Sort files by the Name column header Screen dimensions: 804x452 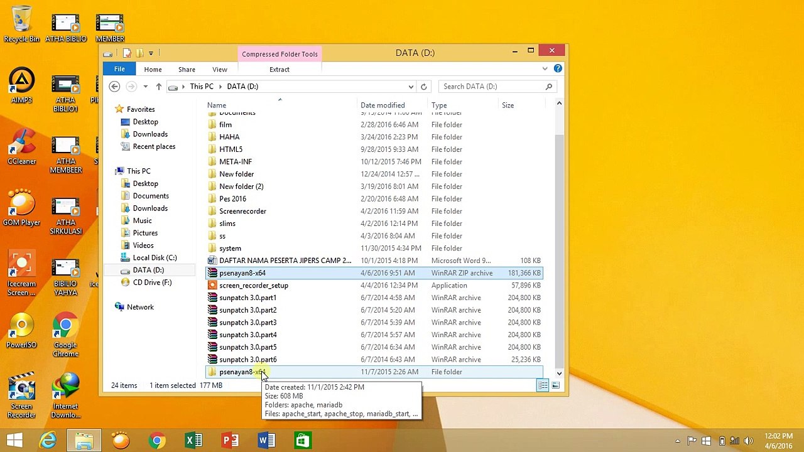[x=282, y=105]
